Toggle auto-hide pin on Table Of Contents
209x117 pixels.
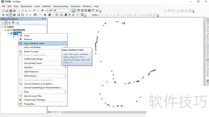pos(43,19)
